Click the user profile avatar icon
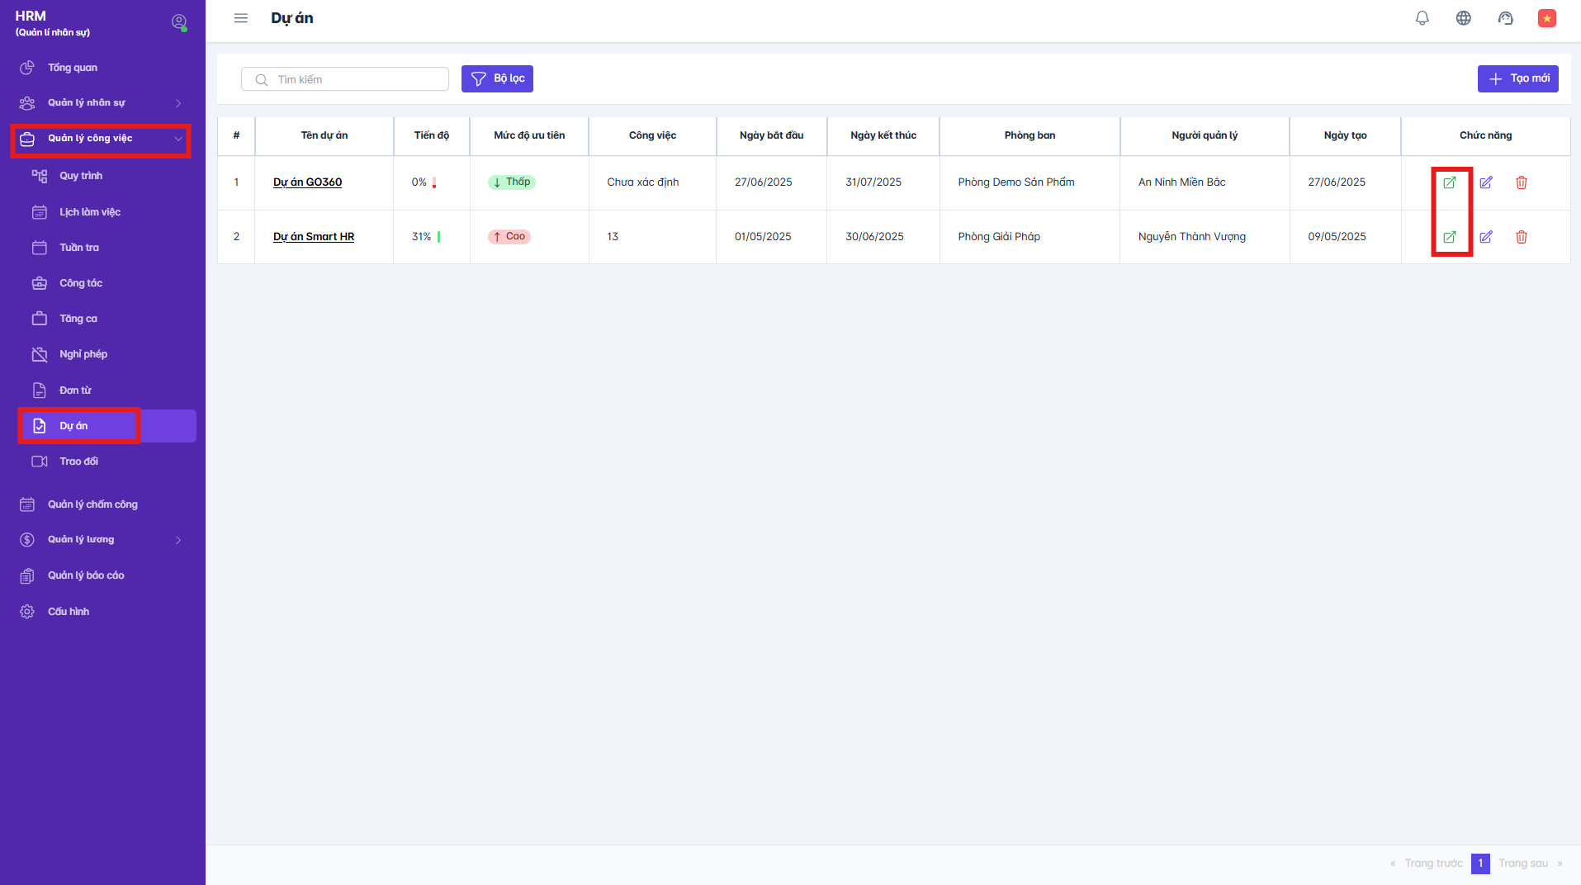 [178, 22]
